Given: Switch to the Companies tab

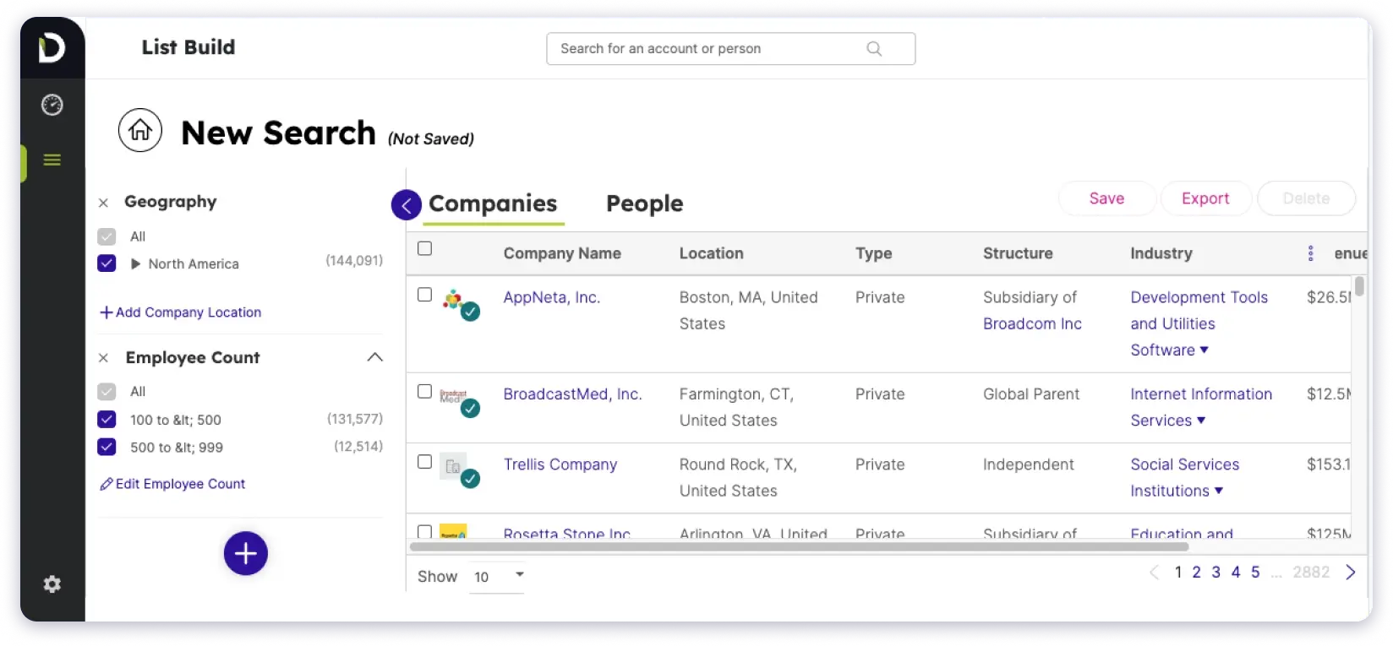Looking at the screenshot, I should pyautogui.click(x=493, y=204).
